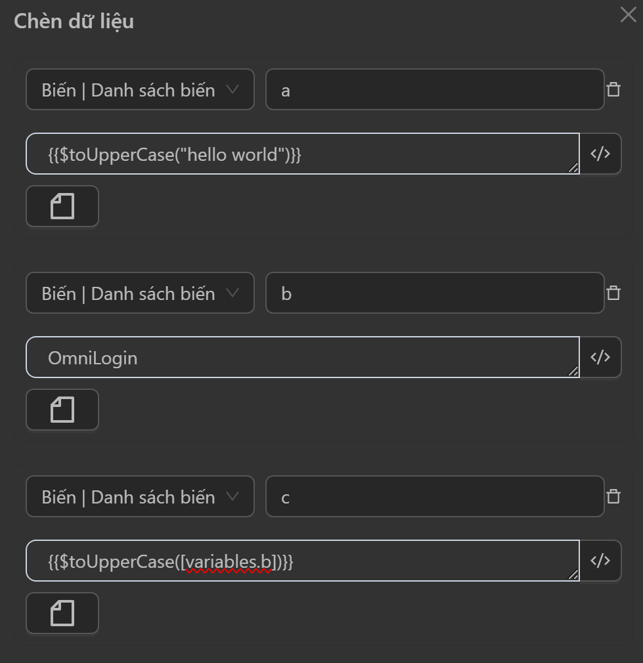Open code editor for the OmniLogin value
643x663 pixels.
[x=600, y=358]
